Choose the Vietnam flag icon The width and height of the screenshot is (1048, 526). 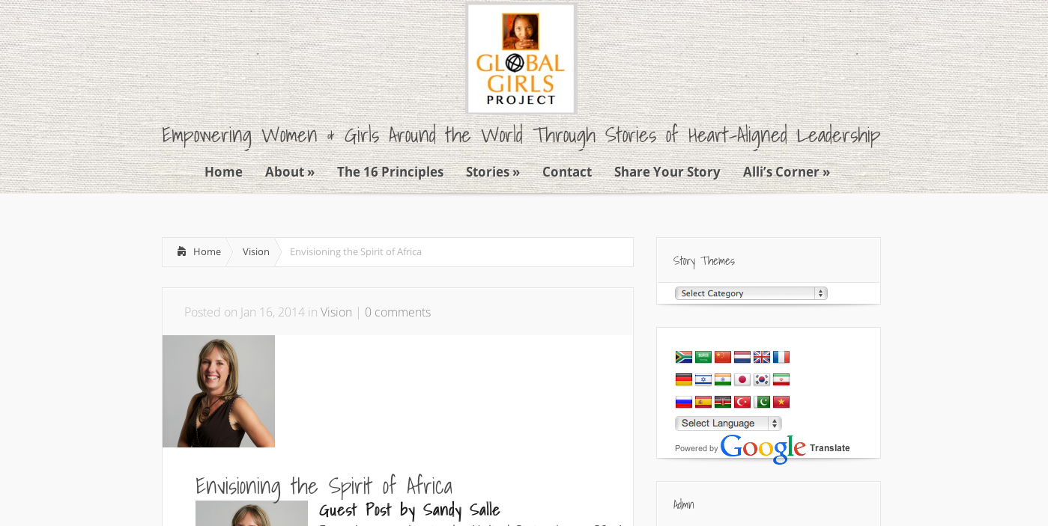(x=781, y=402)
